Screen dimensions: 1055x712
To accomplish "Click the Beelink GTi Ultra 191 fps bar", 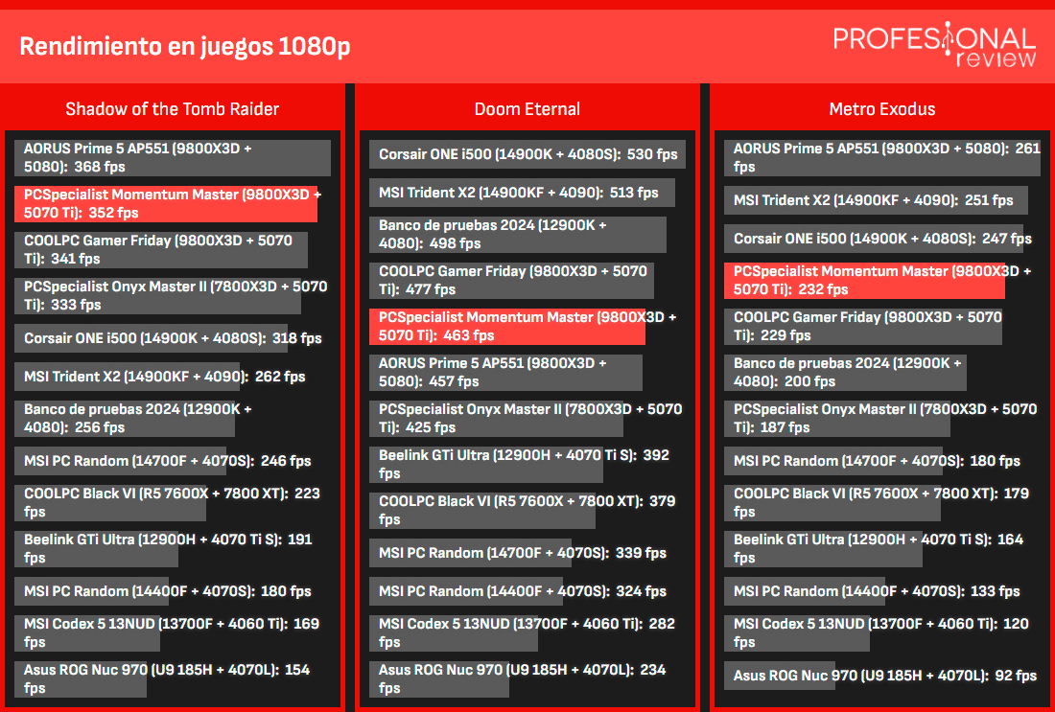I will [96, 549].
